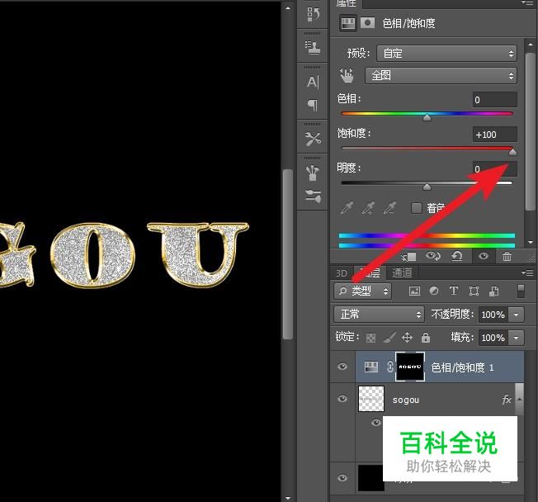Reset adjustment to defaults
Screen dimensions: 538x502
point(457,256)
